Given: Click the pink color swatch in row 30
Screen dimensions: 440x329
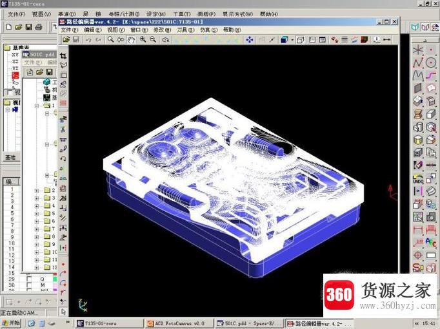Looking at the screenshot, I should (x=55, y=285).
